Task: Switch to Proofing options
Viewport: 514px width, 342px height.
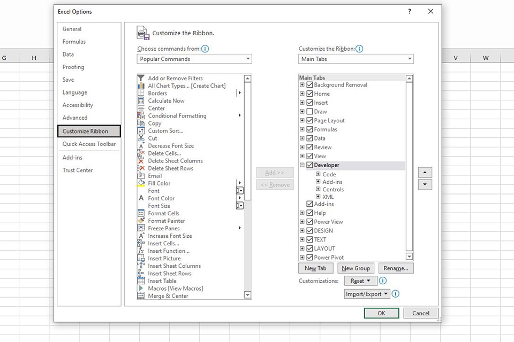Action: 73,67
